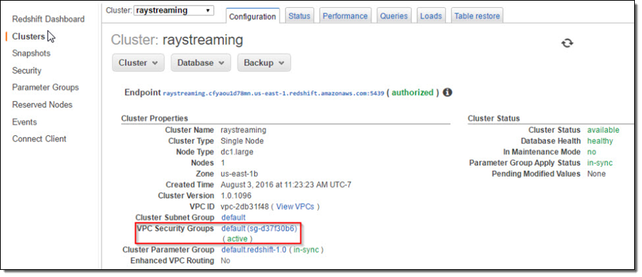Image resolution: width=642 pixels, height=277 pixels.
Task: Open the Performance tab
Action: coord(345,16)
